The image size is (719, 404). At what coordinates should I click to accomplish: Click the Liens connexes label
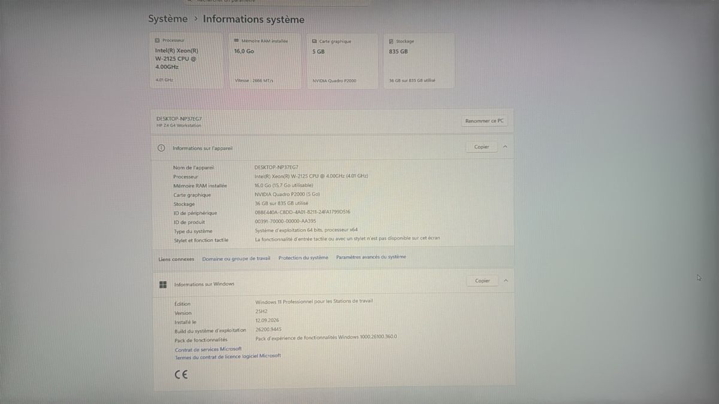click(x=176, y=259)
